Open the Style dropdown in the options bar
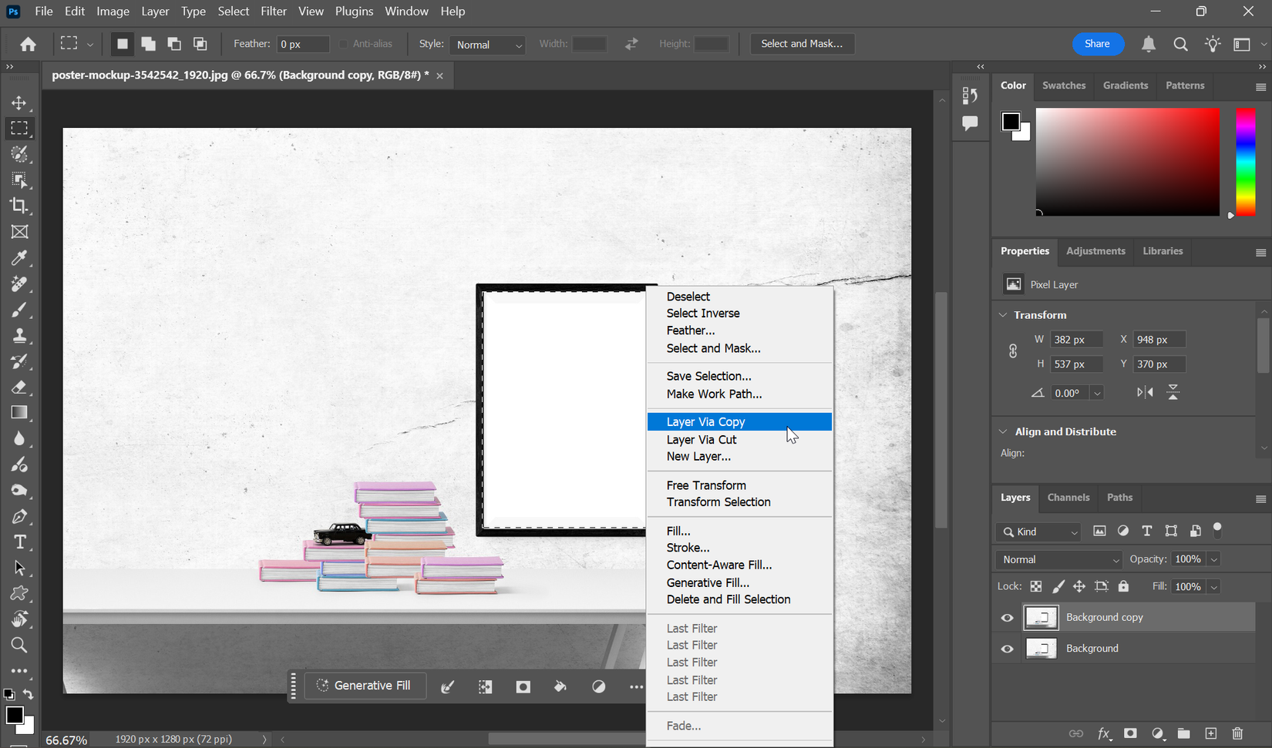The width and height of the screenshot is (1272, 748). coord(487,45)
